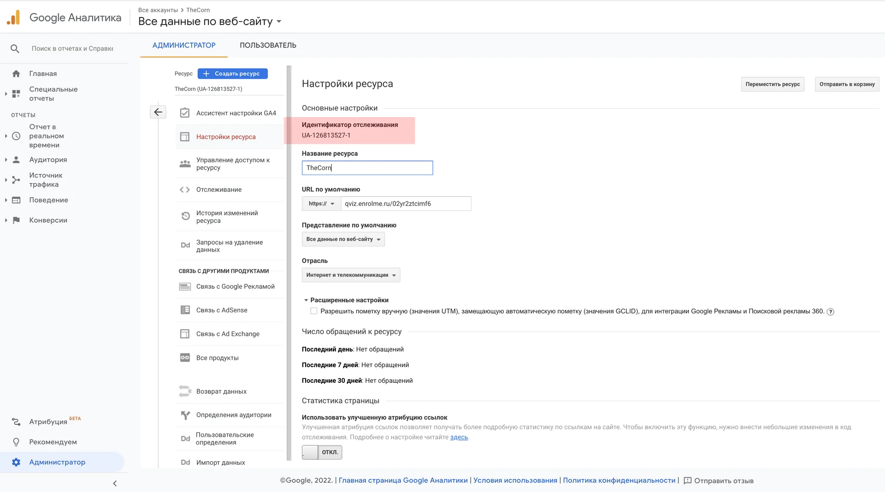Select the tracking ID UA-126813527-1 value
Viewport: 885px width, 492px height.
click(x=326, y=135)
